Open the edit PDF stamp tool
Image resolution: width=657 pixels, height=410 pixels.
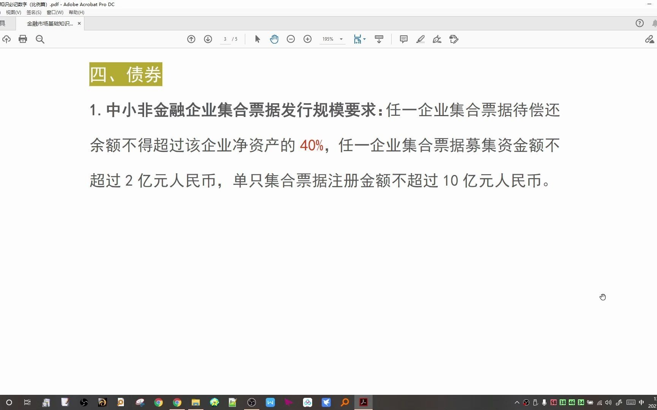point(454,39)
